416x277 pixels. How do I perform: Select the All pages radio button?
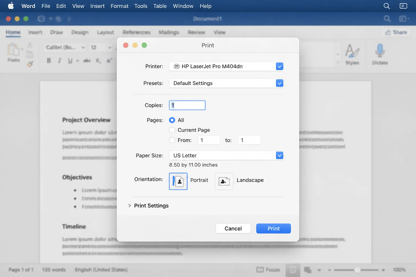[x=172, y=120]
